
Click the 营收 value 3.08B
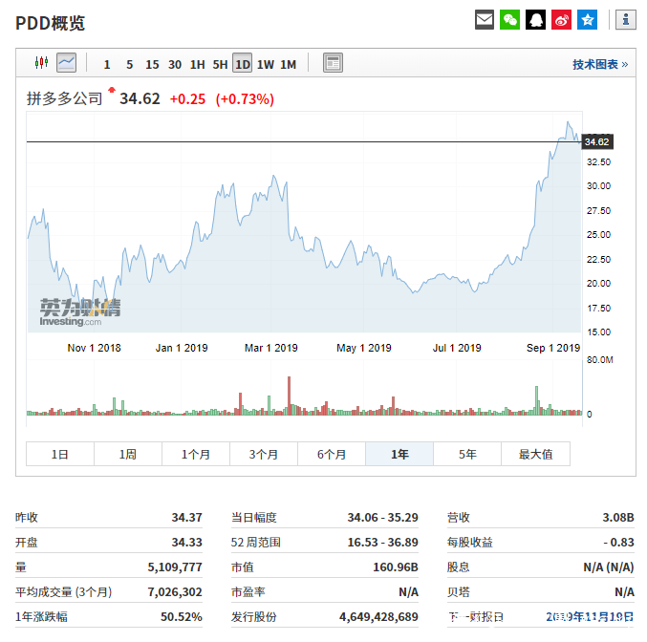(x=618, y=517)
